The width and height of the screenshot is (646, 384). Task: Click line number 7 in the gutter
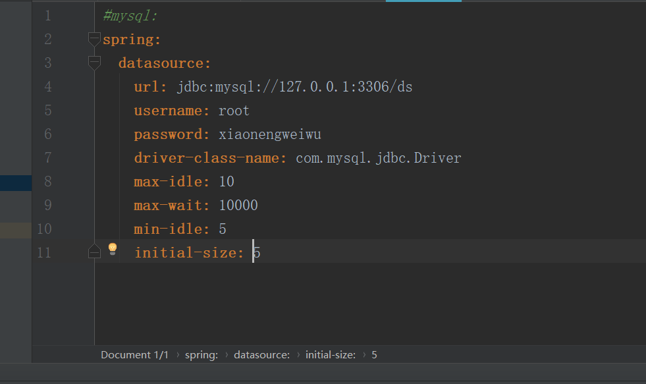click(x=46, y=158)
